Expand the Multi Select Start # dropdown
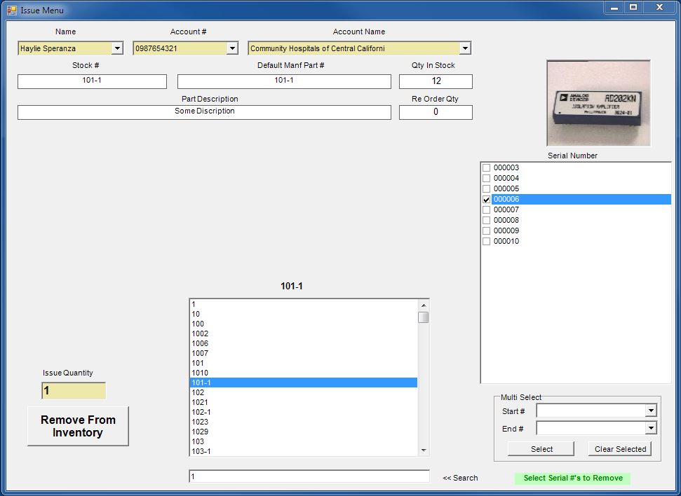 (651, 411)
